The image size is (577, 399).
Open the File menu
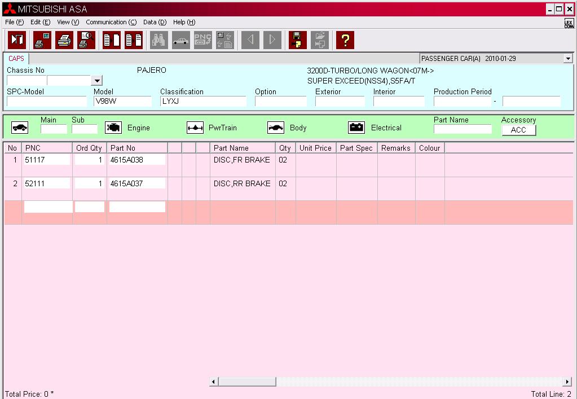pos(14,22)
